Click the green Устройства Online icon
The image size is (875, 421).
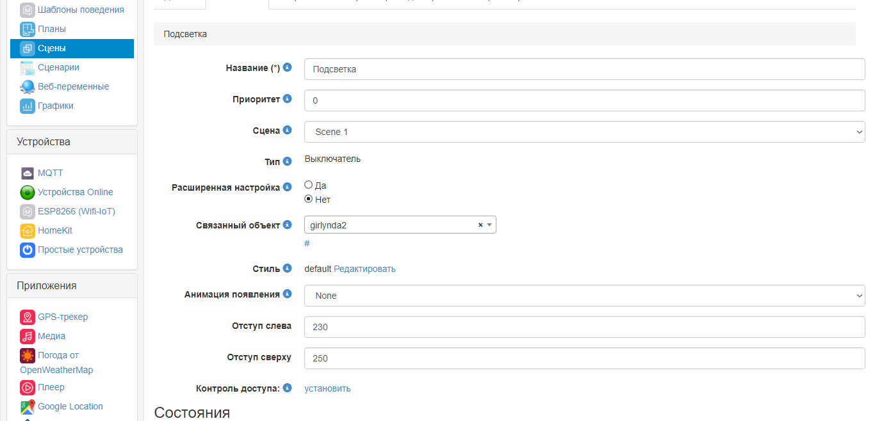click(x=27, y=193)
